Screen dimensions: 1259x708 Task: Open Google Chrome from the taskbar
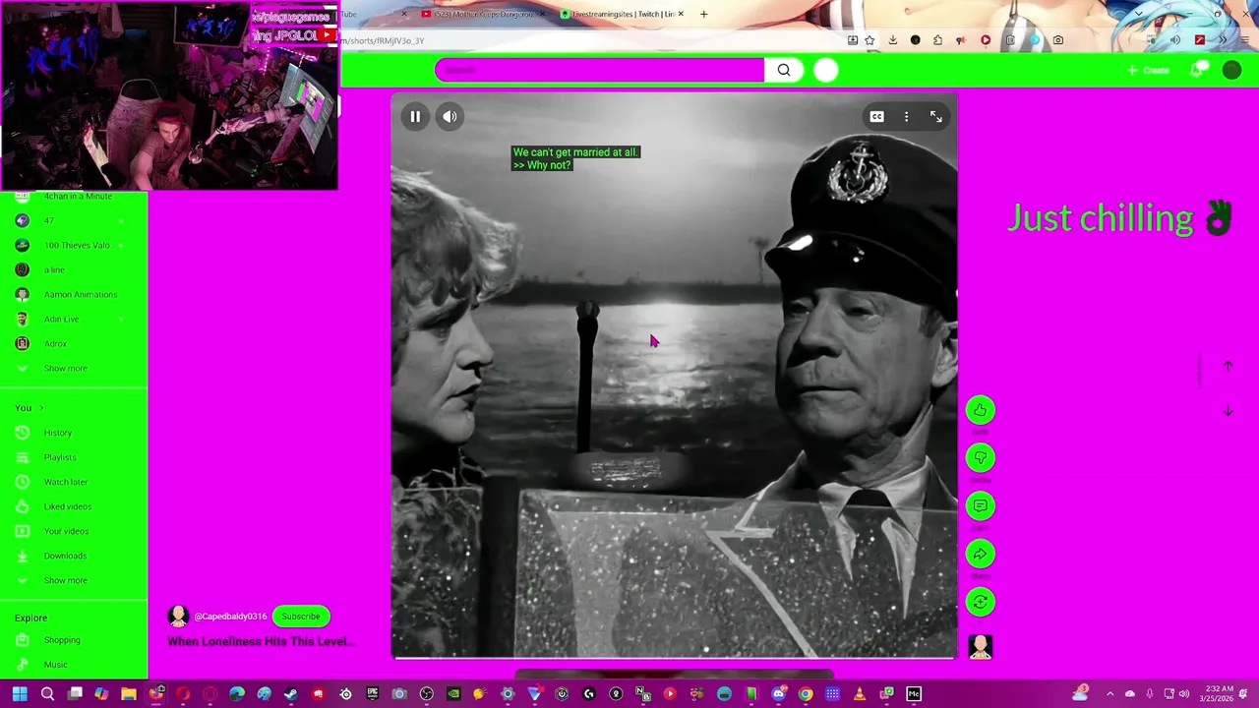tap(806, 694)
